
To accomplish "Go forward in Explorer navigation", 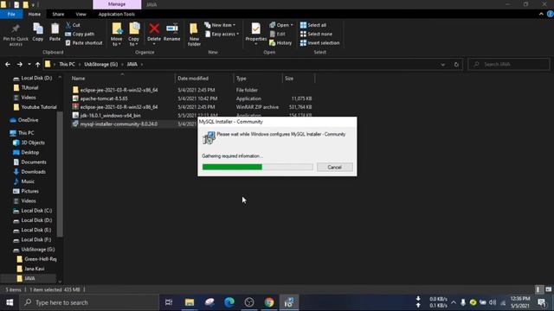I will 19,64.
